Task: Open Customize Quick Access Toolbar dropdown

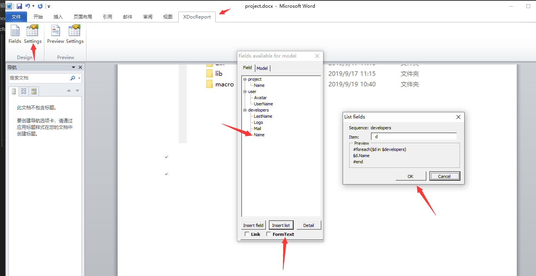Action: click(x=49, y=7)
